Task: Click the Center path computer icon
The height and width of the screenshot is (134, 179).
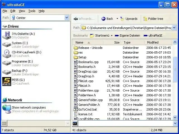Action: pos(13,18)
